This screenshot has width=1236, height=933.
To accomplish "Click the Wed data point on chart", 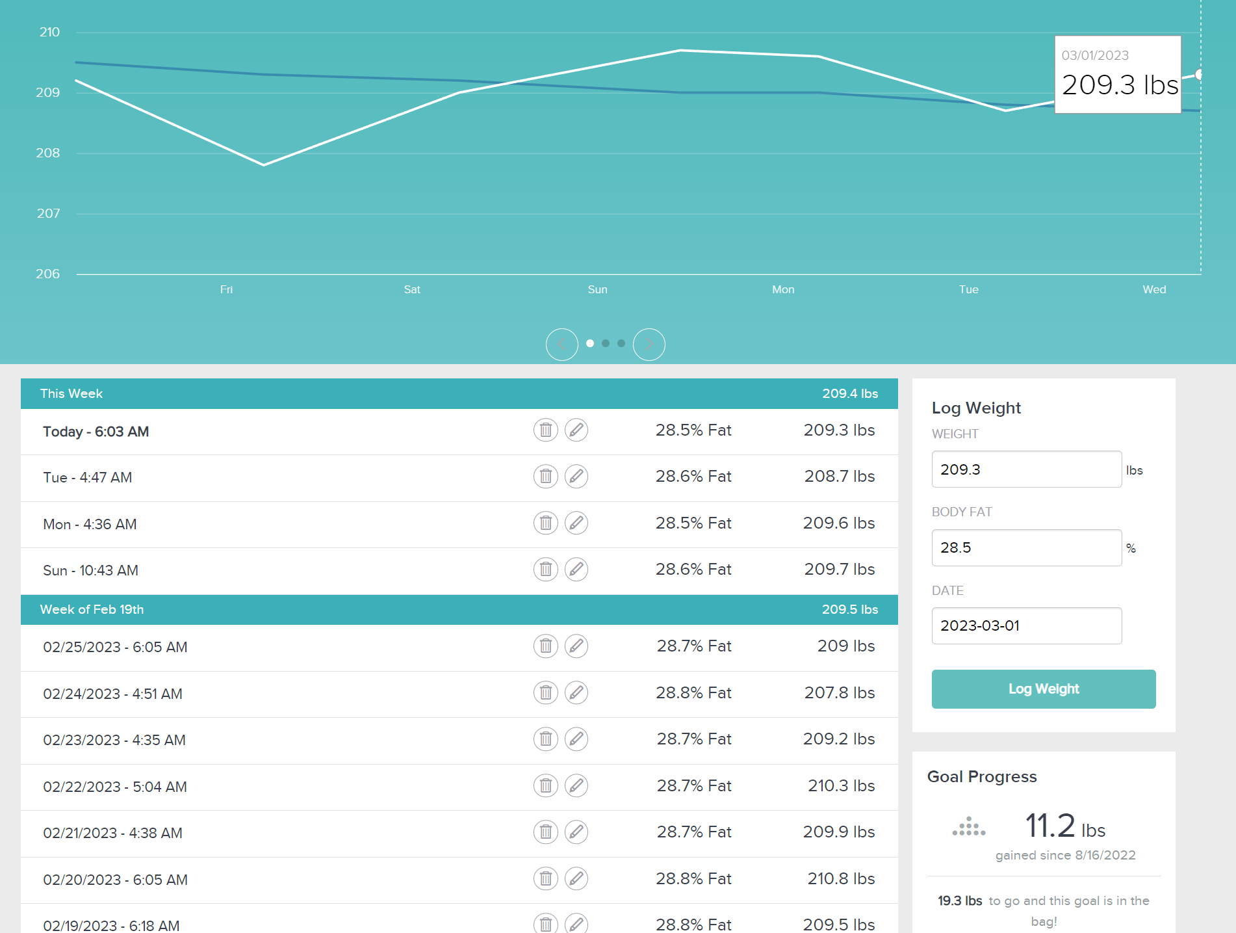I will click(1199, 75).
